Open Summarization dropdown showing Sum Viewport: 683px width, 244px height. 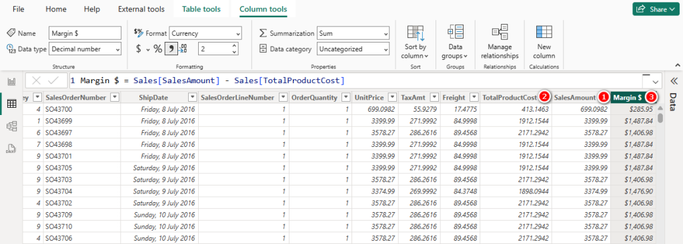[x=354, y=33]
